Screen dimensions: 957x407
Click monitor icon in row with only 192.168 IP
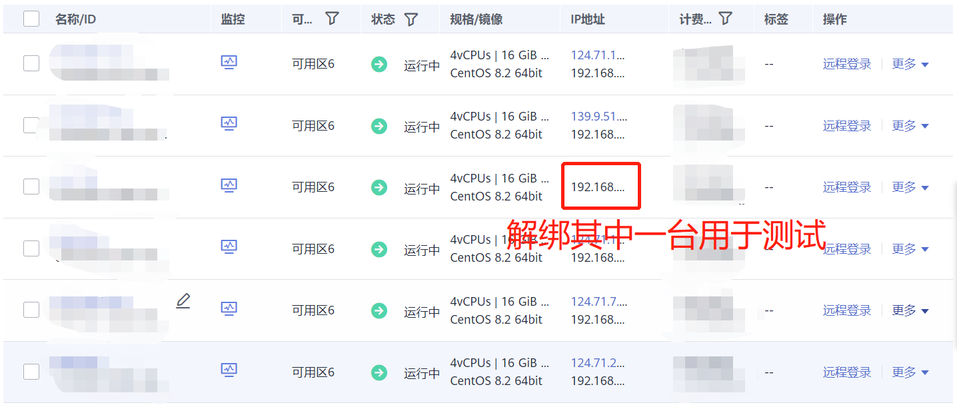pos(229,185)
